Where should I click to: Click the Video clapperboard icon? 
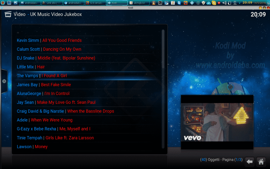pos(8,14)
